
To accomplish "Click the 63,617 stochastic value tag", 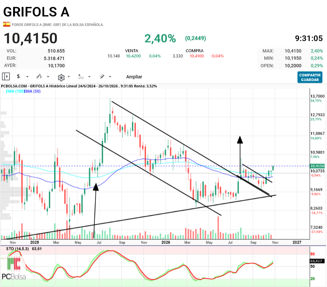I will [x=317, y=261].
